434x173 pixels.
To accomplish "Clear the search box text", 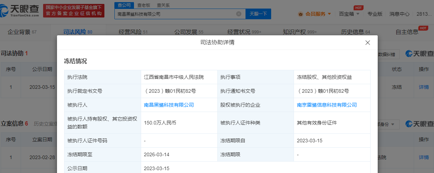I will pyautogui.click(x=239, y=14).
